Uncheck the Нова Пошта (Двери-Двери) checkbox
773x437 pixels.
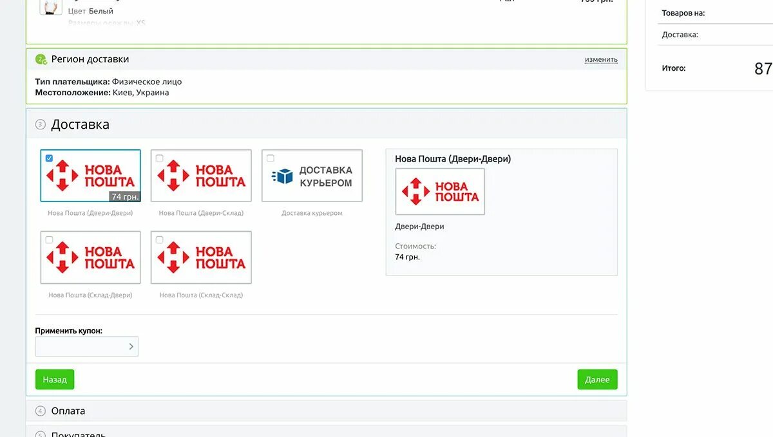click(50, 158)
